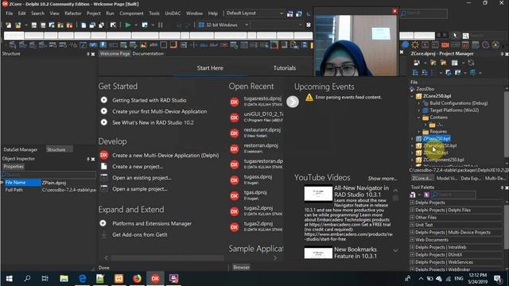Toggle auto-hide pin on Tool Palette
509x286 pixels.
tap(502, 187)
